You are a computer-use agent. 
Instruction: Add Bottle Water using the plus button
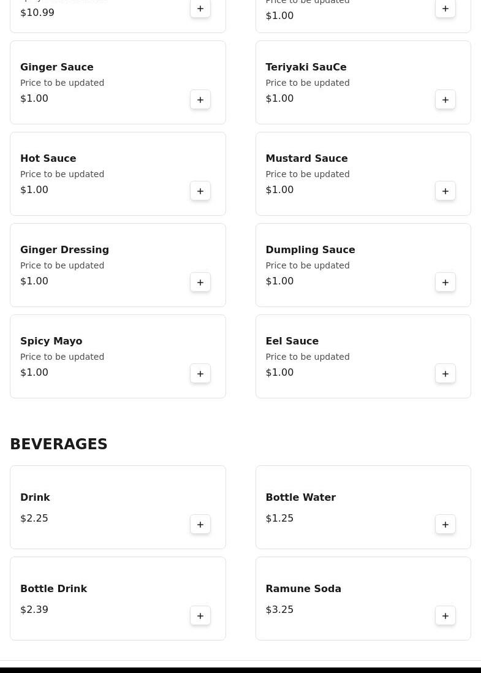point(445,524)
